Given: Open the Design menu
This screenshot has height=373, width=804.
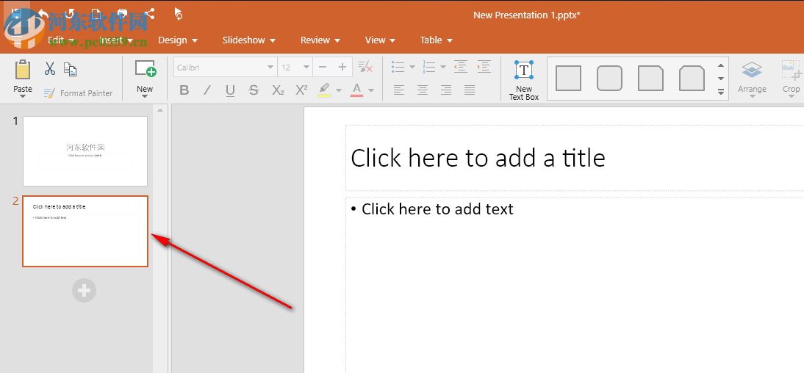Looking at the screenshot, I should 178,40.
